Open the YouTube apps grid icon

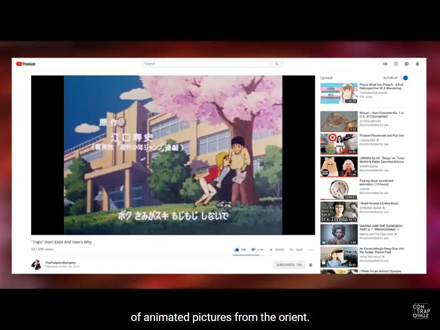tap(396, 64)
